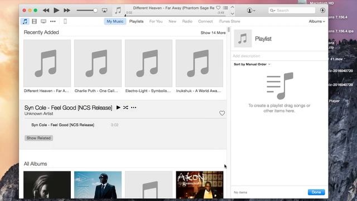The height and width of the screenshot is (201, 357).
Task: Select Electro-Light Symbolism album thumbnail
Action: tap(149, 63)
